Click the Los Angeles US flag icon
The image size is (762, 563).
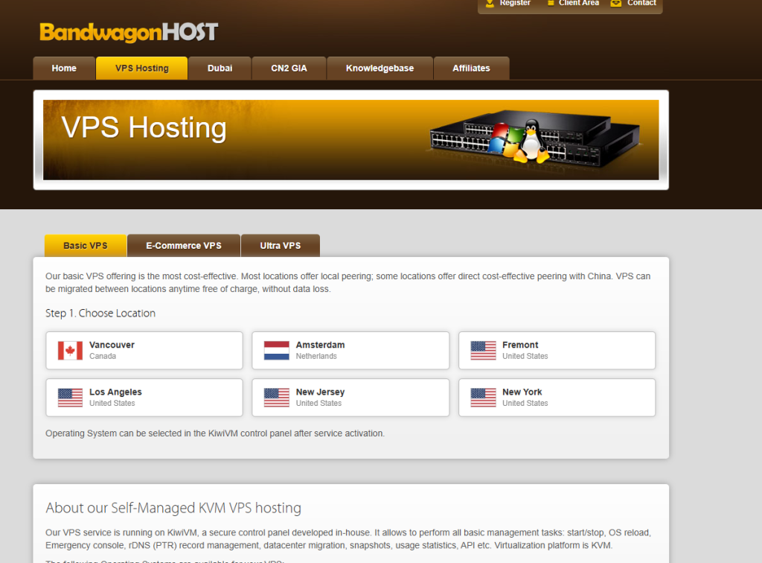[x=70, y=398]
